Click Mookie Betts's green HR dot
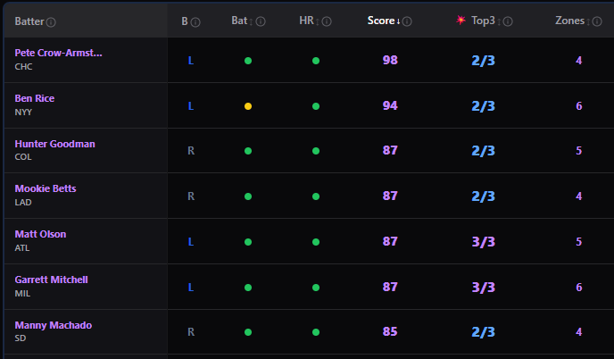Viewport: 614px width, 359px height. coord(316,196)
